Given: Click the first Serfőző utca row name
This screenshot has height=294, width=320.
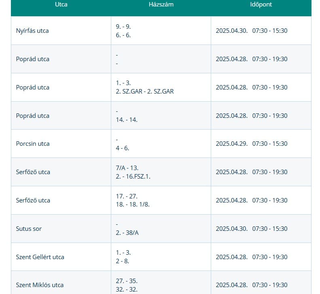Looking at the screenshot, I should click(33, 172).
